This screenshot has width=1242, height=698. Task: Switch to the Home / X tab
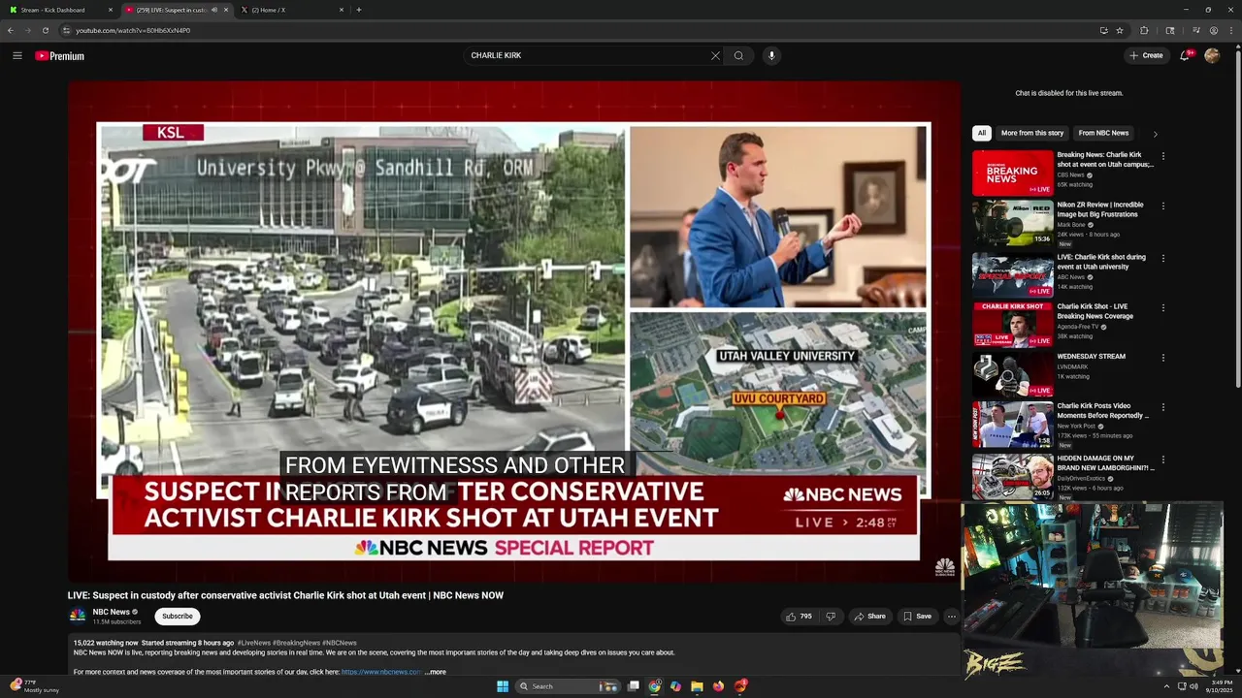point(291,10)
